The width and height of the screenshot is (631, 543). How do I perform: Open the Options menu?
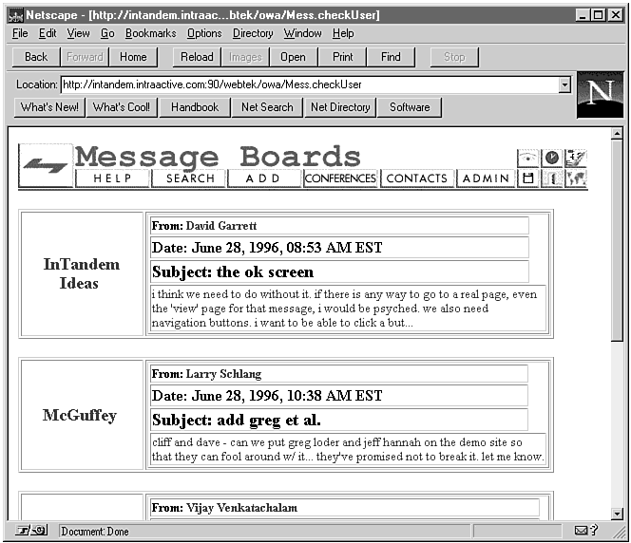pyautogui.click(x=204, y=33)
